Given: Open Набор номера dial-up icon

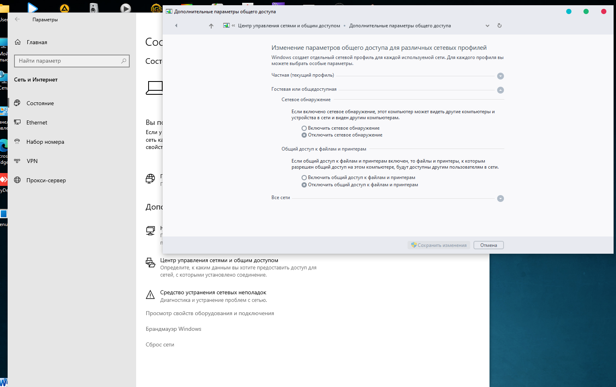Looking at the screenshot, I should [17, 142].
